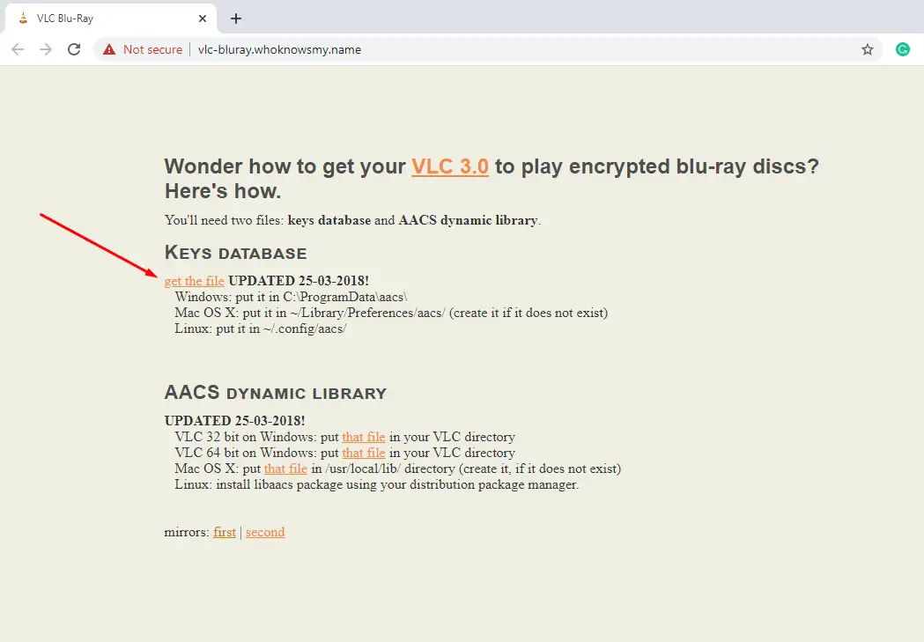Click the browser forward arrow
924x642 pixels.
tap(46, 49)
